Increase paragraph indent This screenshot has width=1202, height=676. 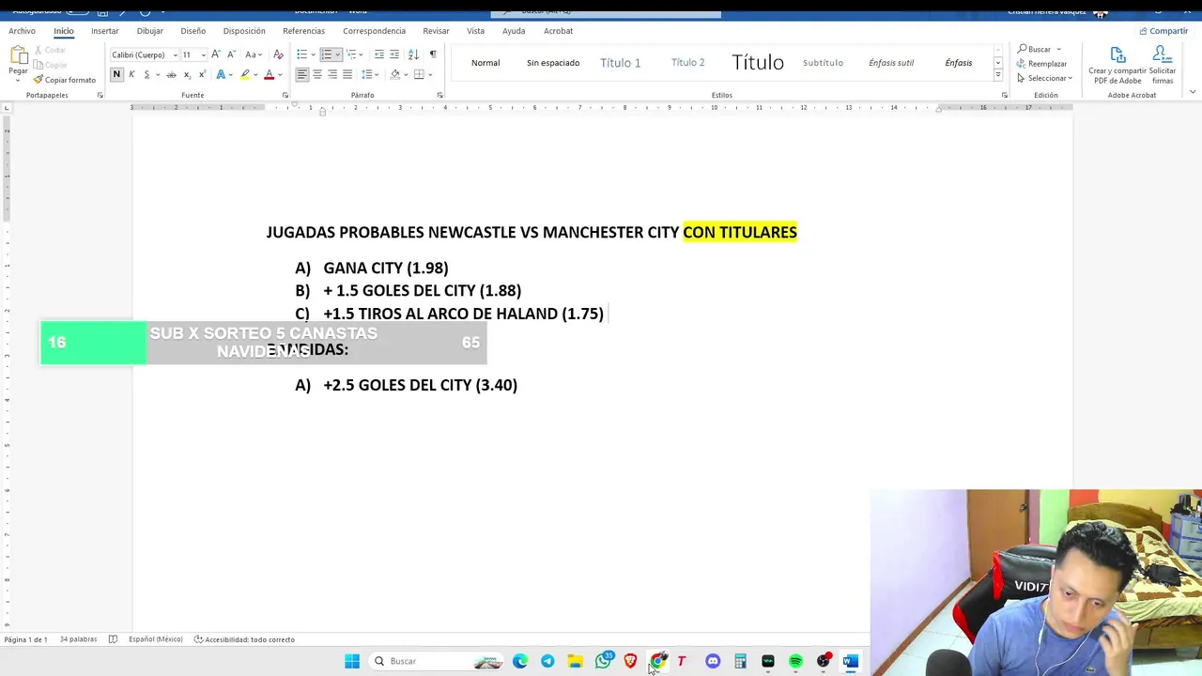tap(394, 54)
